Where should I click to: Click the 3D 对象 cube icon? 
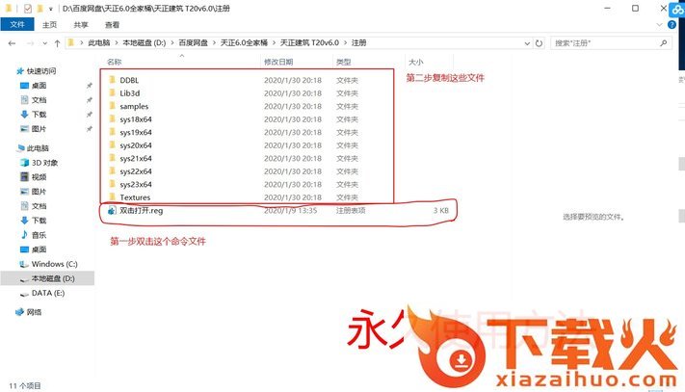[x=24, y=163]
